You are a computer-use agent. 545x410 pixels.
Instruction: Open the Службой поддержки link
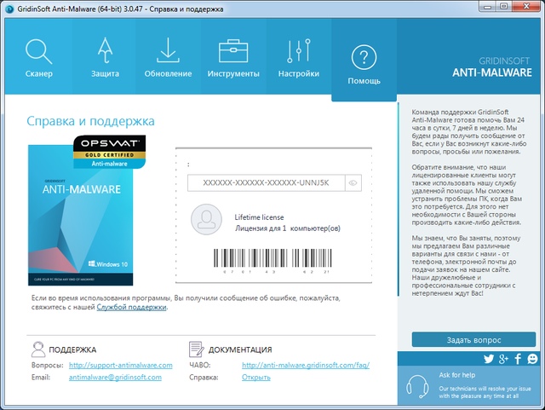[x=131, y=307]
